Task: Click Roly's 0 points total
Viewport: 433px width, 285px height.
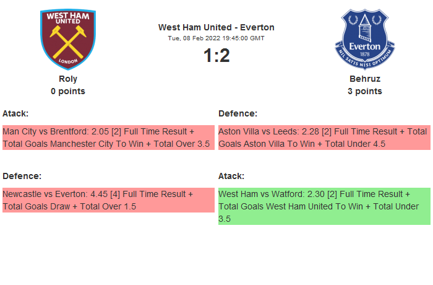Action: pos(68,91)
